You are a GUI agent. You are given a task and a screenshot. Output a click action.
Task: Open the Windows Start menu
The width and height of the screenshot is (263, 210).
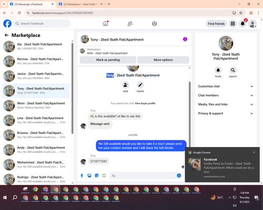pyautogui.click(x=5, y=197)
